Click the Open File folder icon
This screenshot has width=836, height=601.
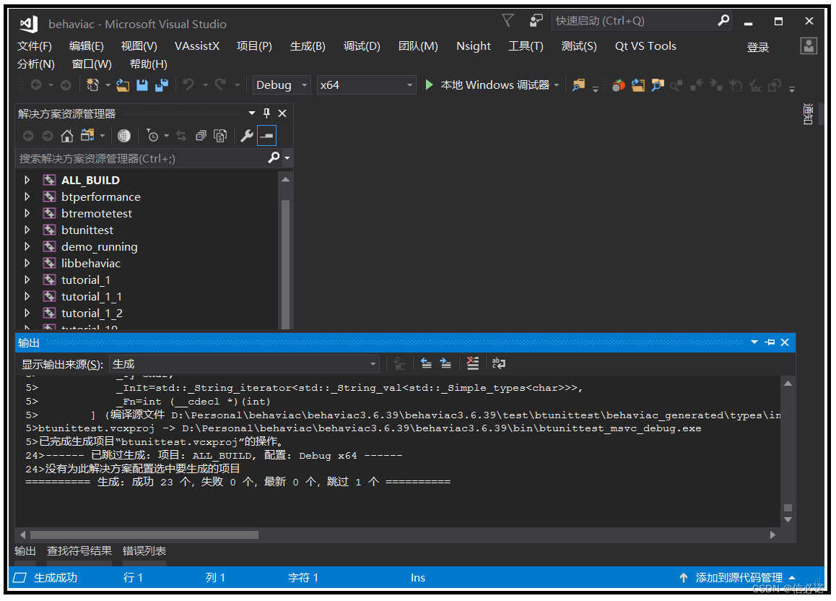[x=123, y=85]
